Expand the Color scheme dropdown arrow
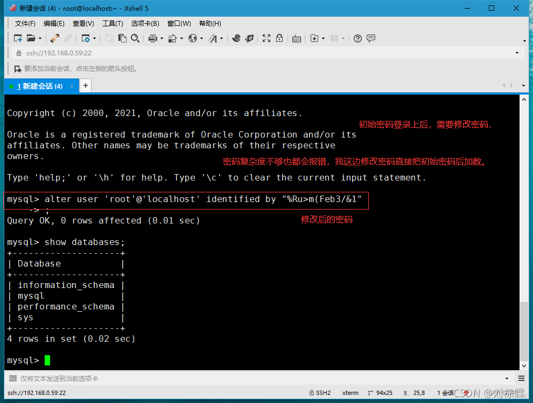Viewport: 533px width, 403px height. (x=181, y=39)
